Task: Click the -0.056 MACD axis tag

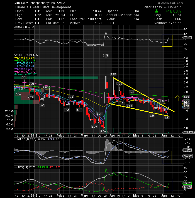Action: click(x=188, y=156)
